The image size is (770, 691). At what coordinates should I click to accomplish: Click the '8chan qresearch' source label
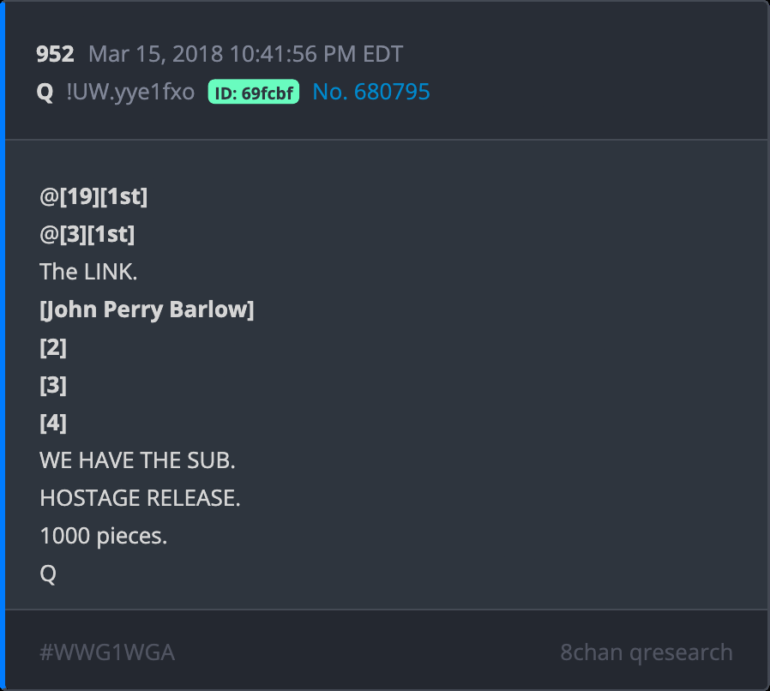647,652
